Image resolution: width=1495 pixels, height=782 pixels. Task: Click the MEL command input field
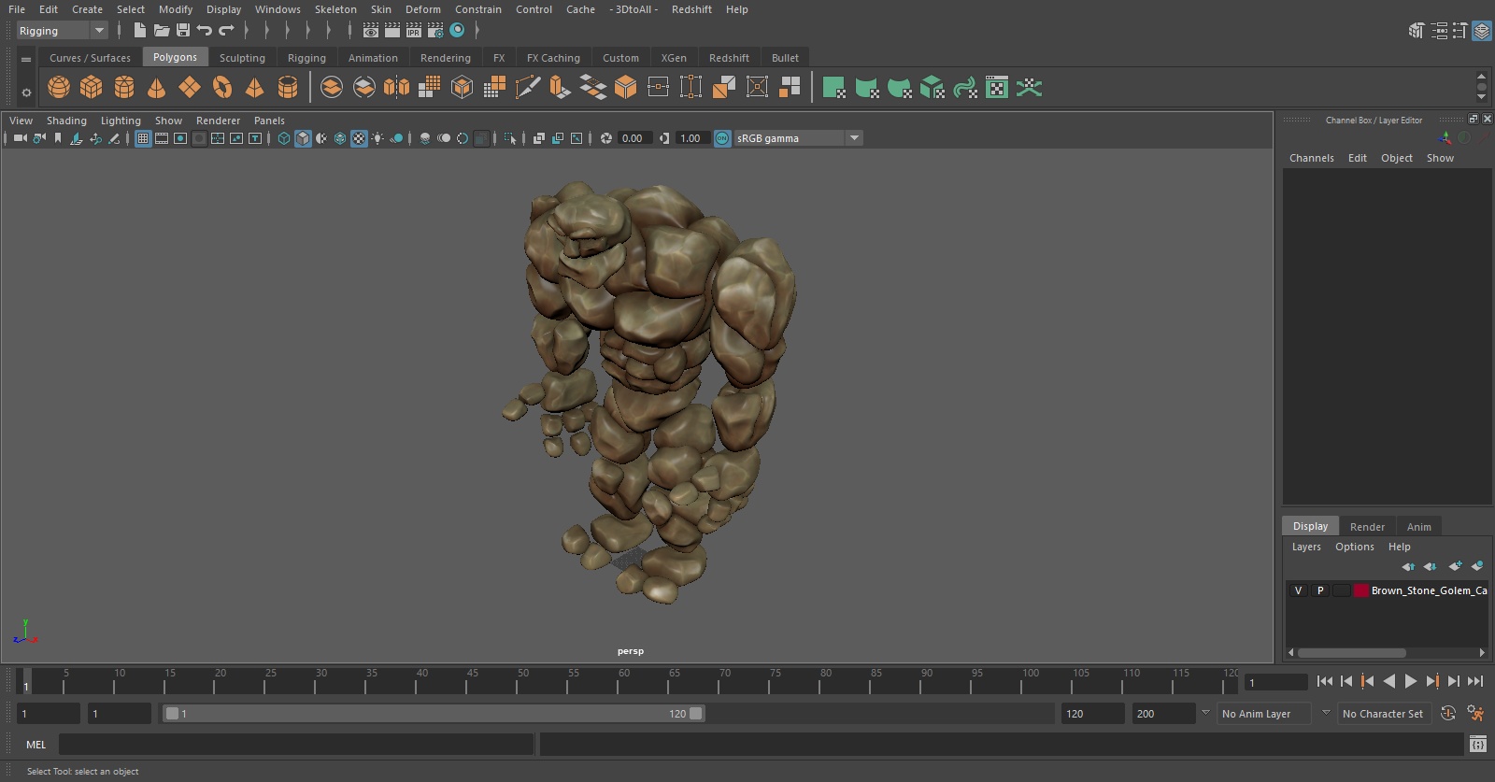point(295,745)
